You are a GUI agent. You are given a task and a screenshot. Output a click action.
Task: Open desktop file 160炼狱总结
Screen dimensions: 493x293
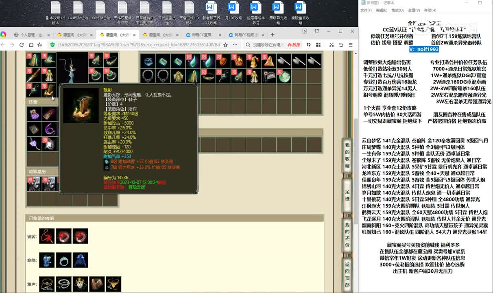100,11
